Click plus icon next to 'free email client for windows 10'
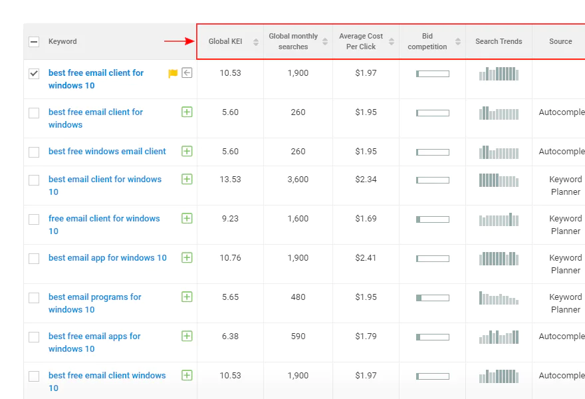This screenshot has width=585, height=399. pos(187,218)
